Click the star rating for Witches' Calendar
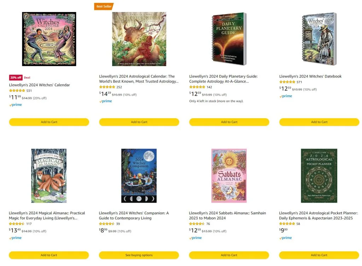 click(17, 91)
